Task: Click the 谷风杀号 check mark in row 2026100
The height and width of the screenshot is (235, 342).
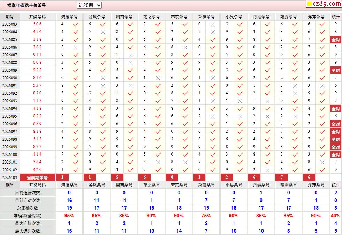Action: [x=103, y=155]
